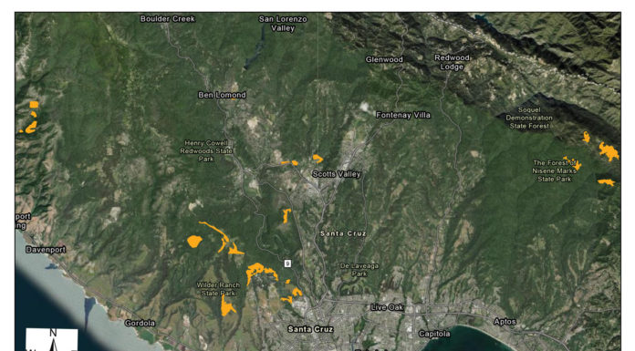Click the Capitola label
Image resolution: width=635 pixels, height=351 pixels.
tap(434, 334)
